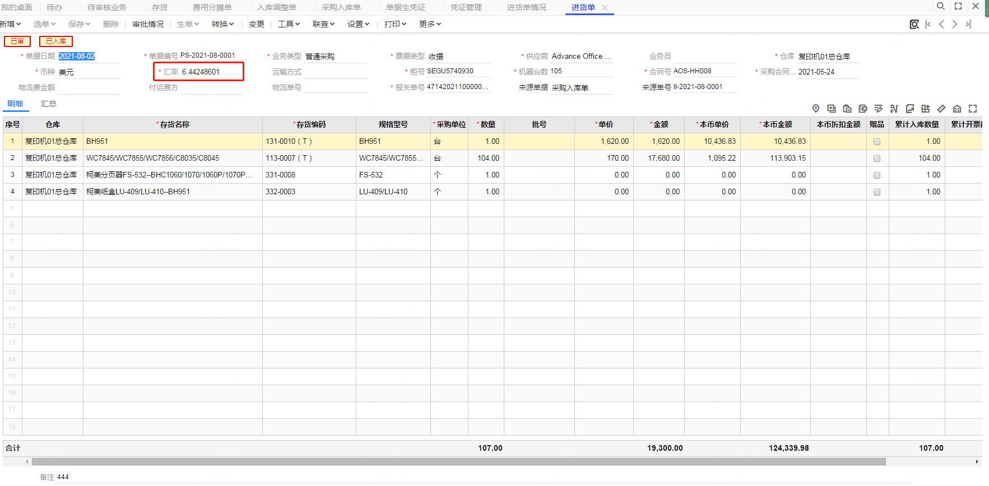Open the 转换 dropdown menu
This screenshot has width=989, height=486.
[x=222, y=24]
